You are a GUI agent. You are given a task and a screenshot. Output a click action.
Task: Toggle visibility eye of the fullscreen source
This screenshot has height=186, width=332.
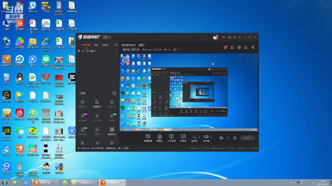tap(79, 51)
